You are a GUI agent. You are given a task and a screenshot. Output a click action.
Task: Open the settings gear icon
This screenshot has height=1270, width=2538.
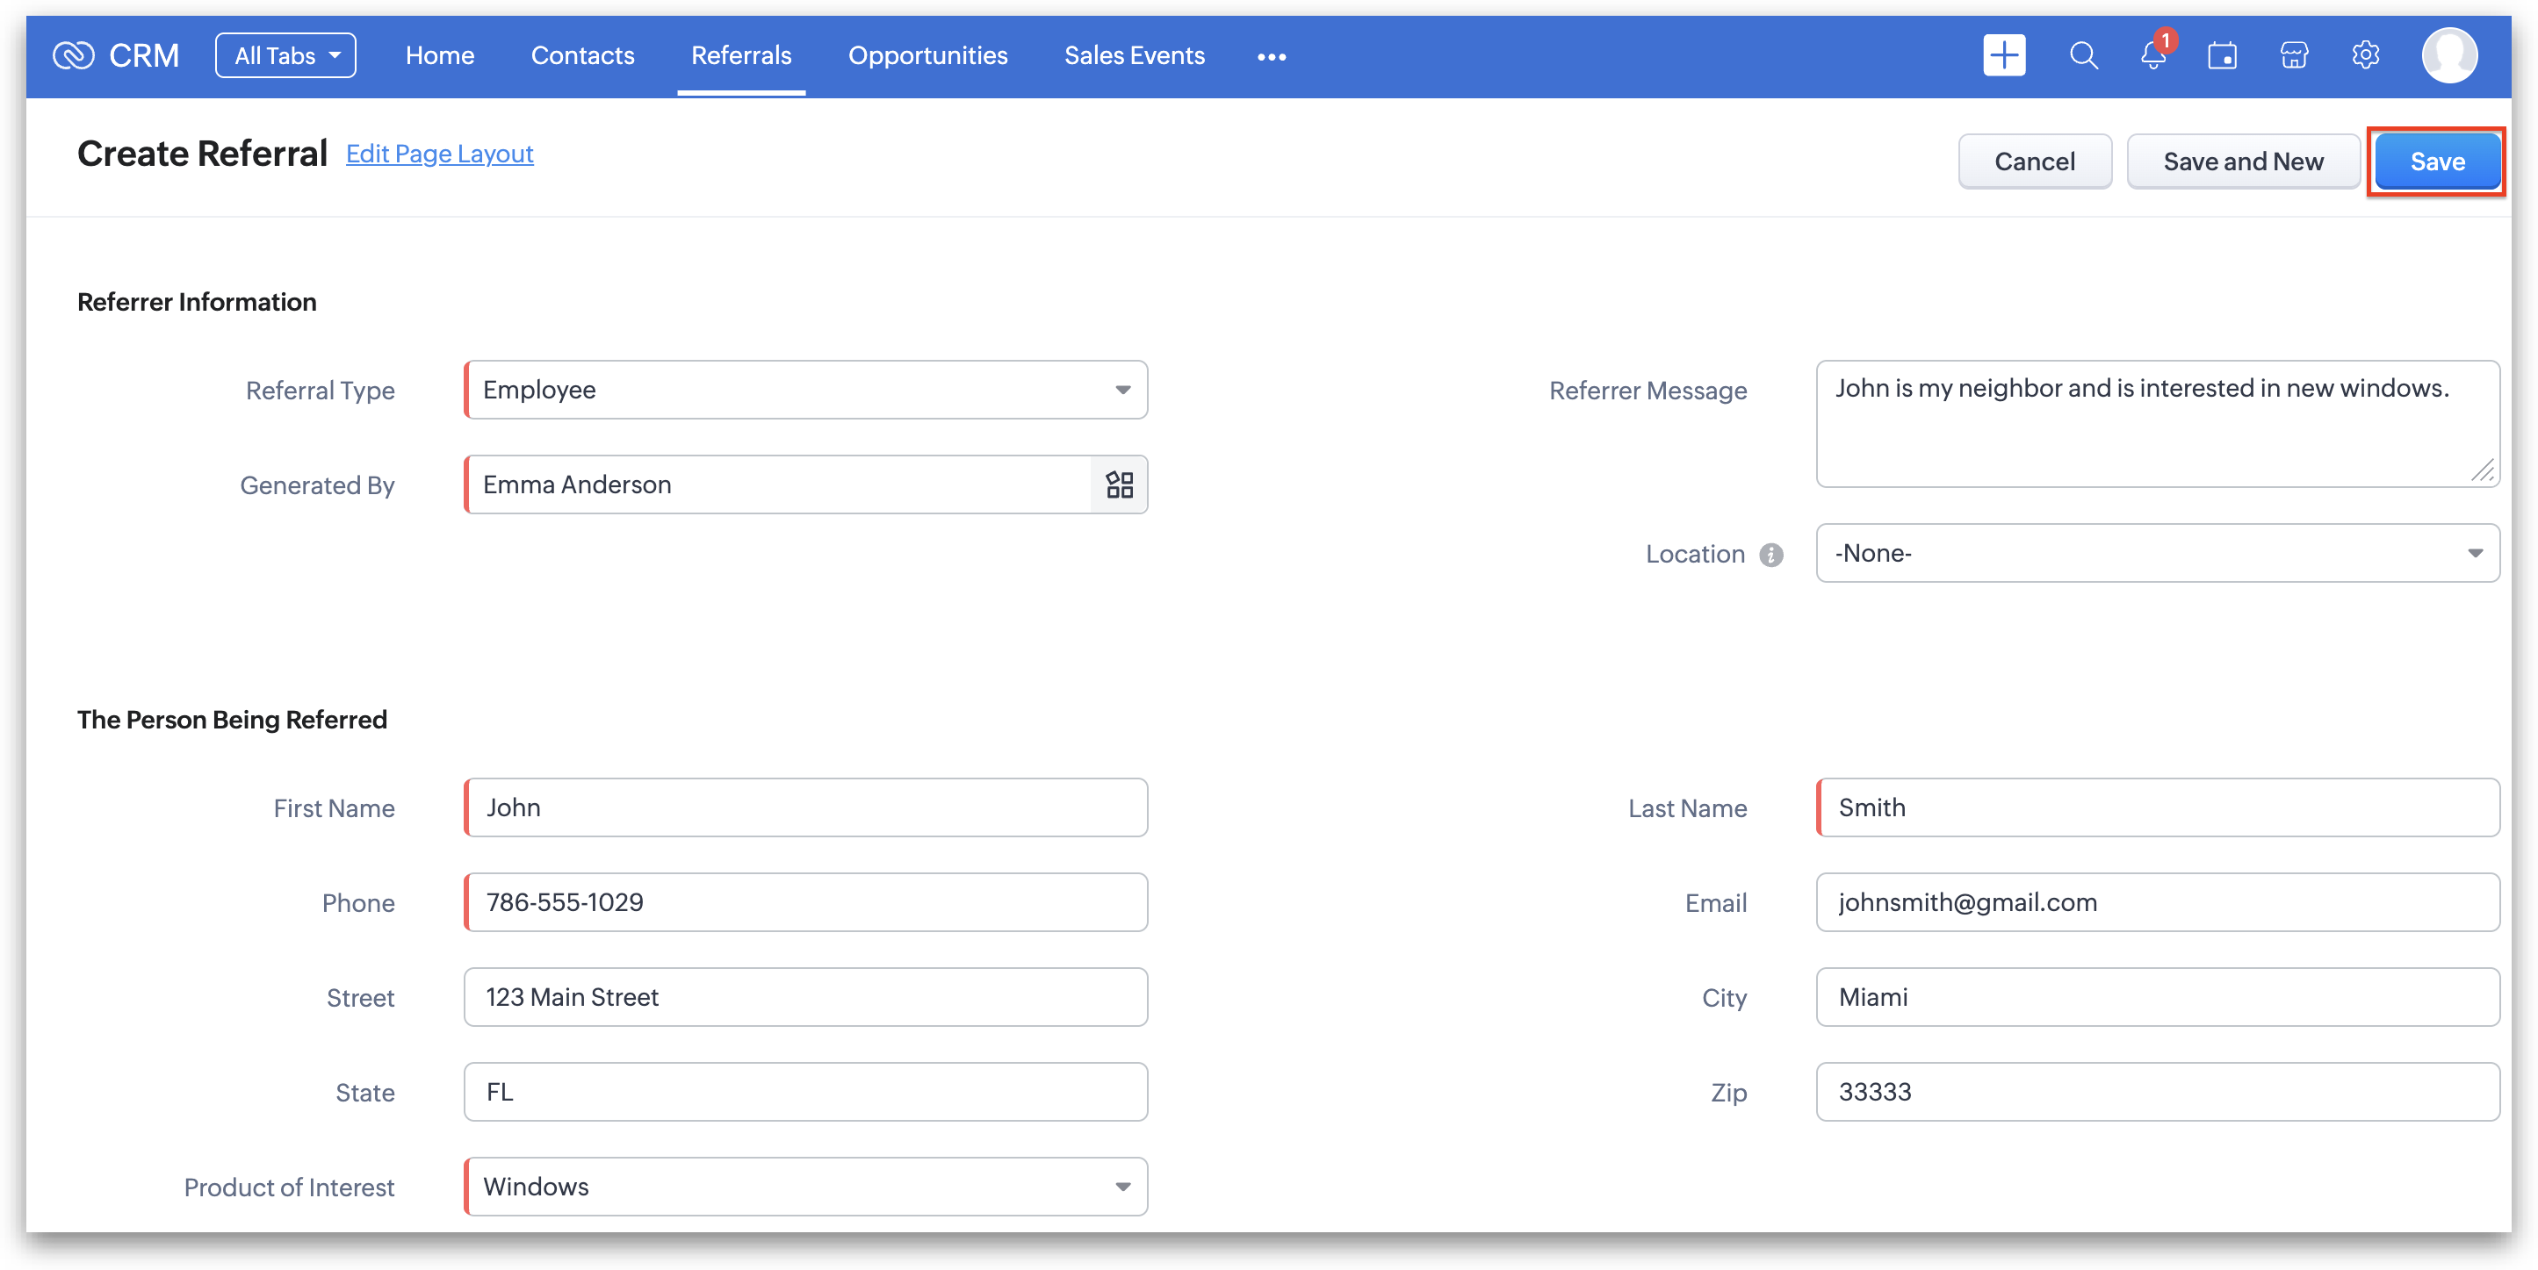pos(2366,55)
